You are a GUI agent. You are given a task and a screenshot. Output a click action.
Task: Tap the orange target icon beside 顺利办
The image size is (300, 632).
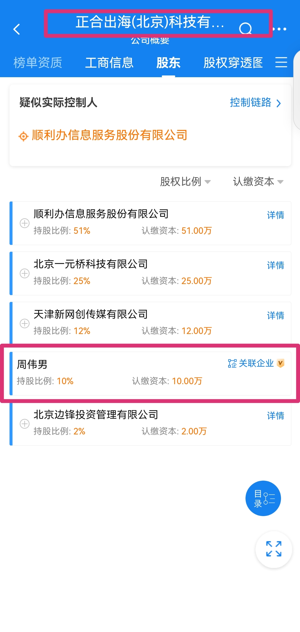tap(23, 136)
